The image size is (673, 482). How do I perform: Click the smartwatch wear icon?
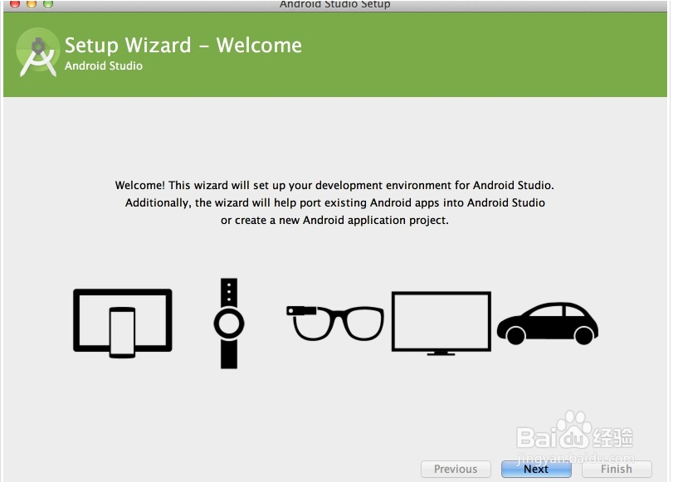pos(229,324)
